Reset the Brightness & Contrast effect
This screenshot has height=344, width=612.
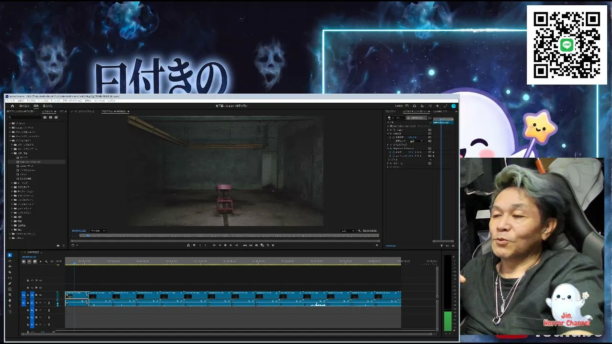click(x=430, y=149)
